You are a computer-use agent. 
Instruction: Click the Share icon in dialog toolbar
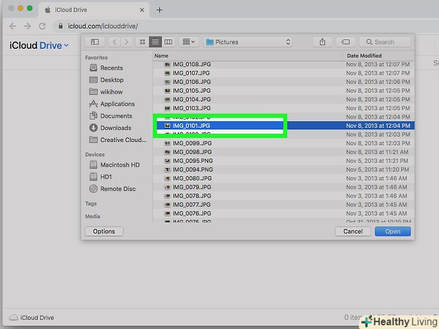click(x=323, y=42)
